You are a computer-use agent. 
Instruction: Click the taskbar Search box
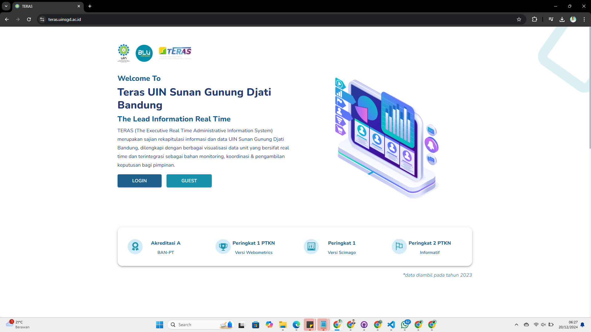click(x=201, y=325)
